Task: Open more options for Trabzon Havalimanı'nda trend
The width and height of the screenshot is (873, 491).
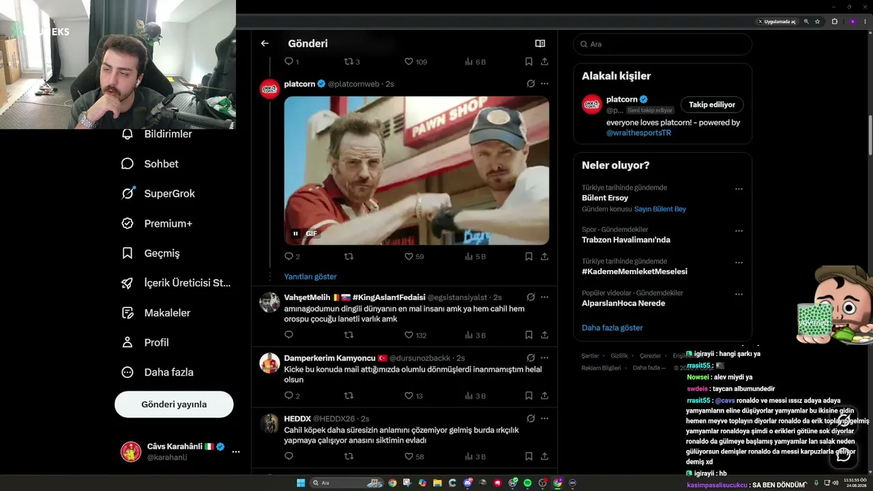Action: tap(739, 231)
